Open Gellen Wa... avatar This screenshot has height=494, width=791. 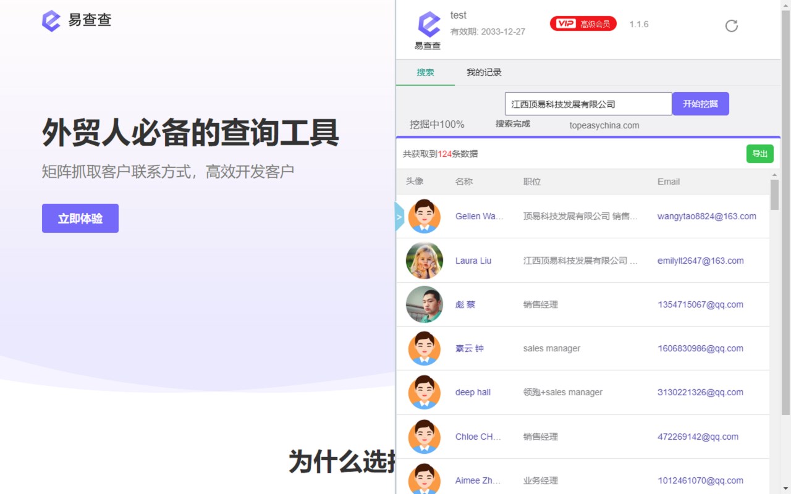pyautogui.click(x=425, y=216)
